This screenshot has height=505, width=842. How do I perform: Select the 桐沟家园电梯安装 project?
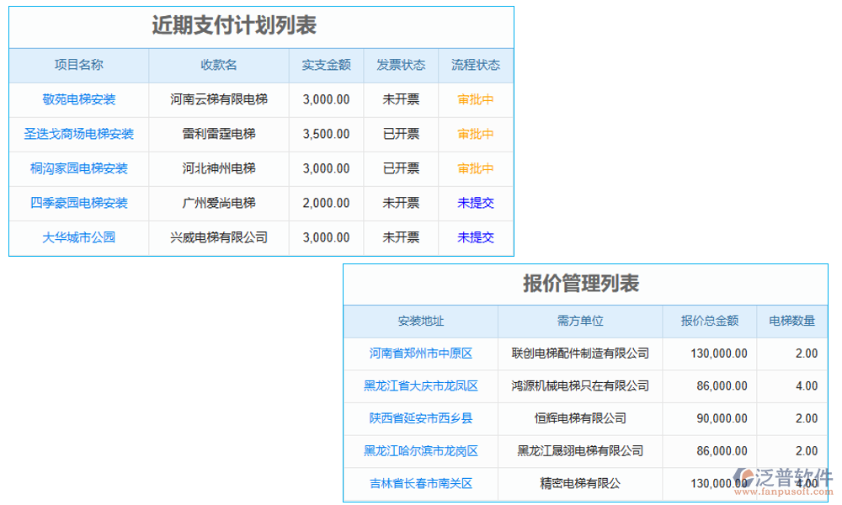(x=77, y=168)
